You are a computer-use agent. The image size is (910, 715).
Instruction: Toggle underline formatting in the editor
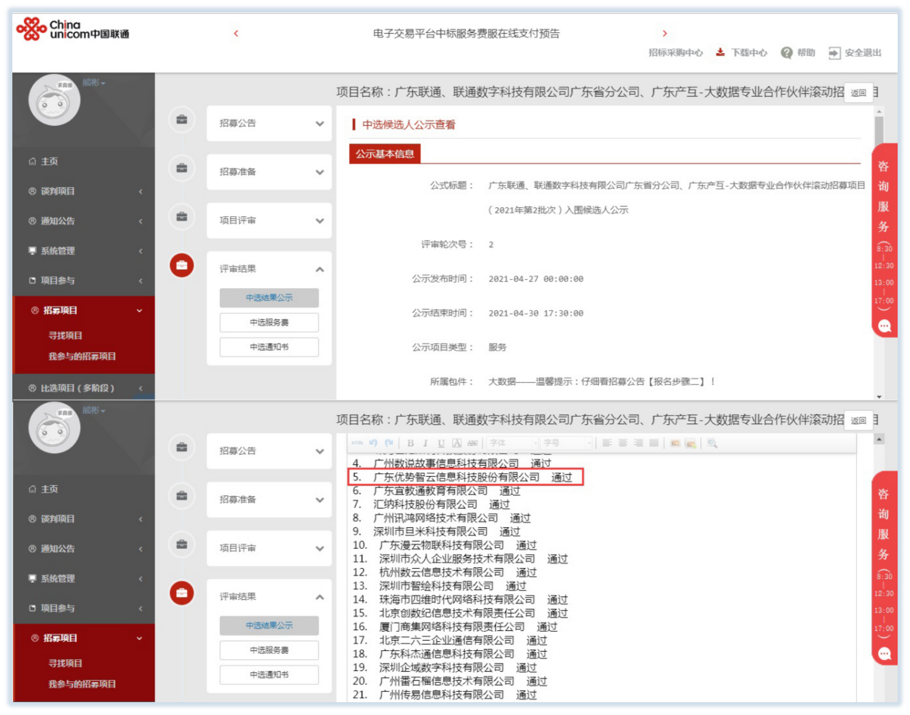tap(441, 443)
